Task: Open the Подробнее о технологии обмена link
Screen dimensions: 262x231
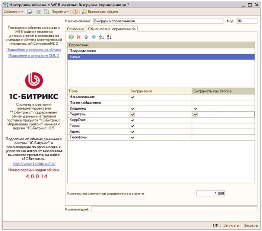Action: coord(33,49)
